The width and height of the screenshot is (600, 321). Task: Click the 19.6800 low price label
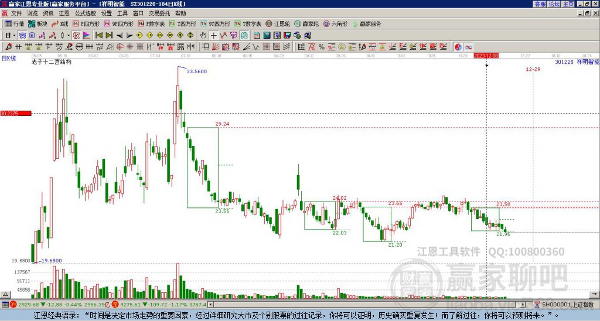[x=52, y=261]
